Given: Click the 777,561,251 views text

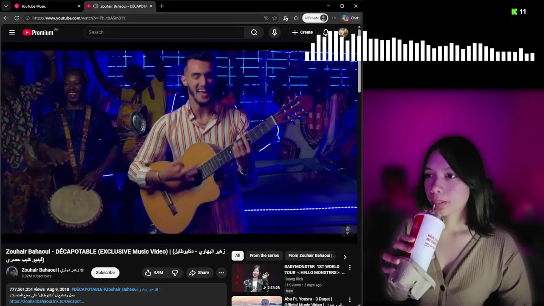Looking at the screenshot, I should click(27, 289).
